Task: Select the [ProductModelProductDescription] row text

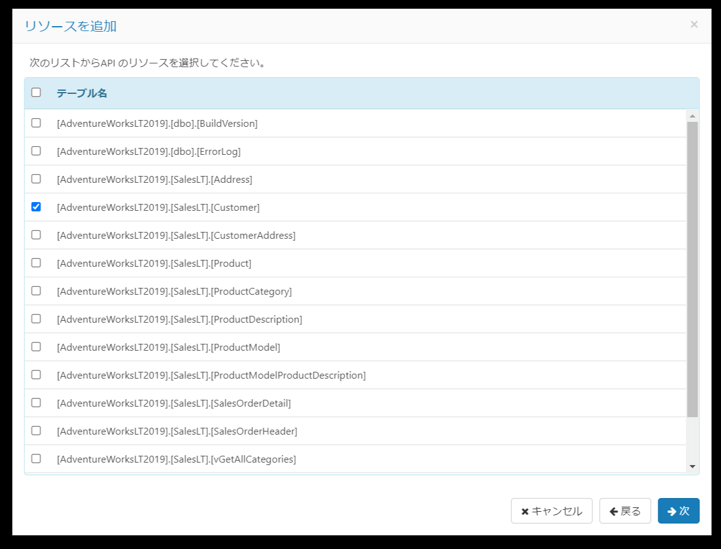Action: tap(211, 376)
